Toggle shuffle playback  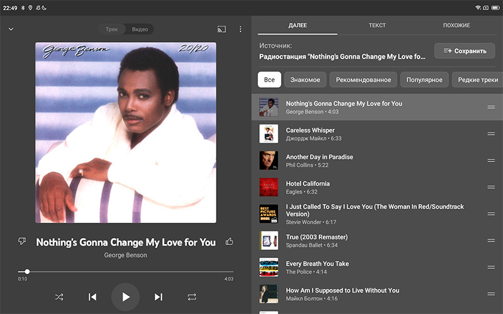59,297
